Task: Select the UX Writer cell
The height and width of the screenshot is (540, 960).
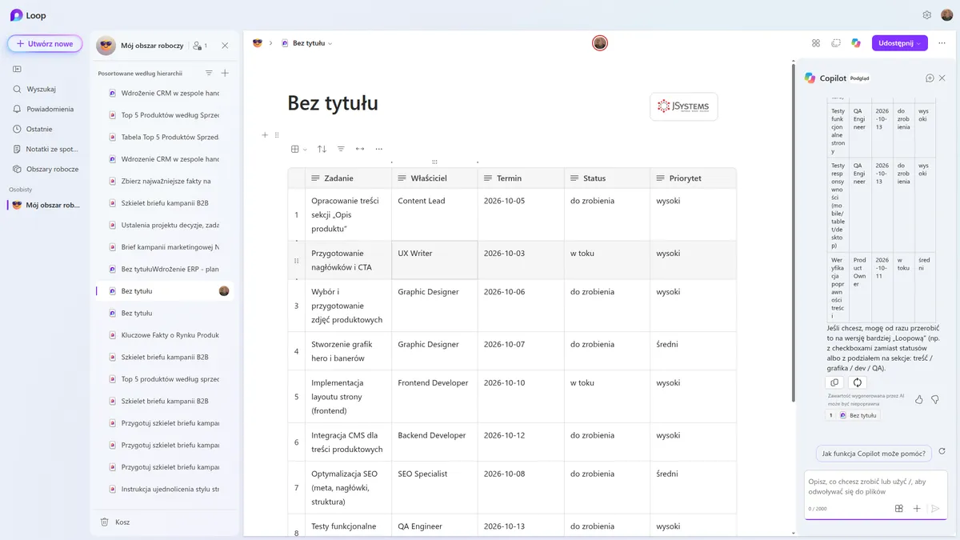Action: pyautogui.click(x=434, y=260)
